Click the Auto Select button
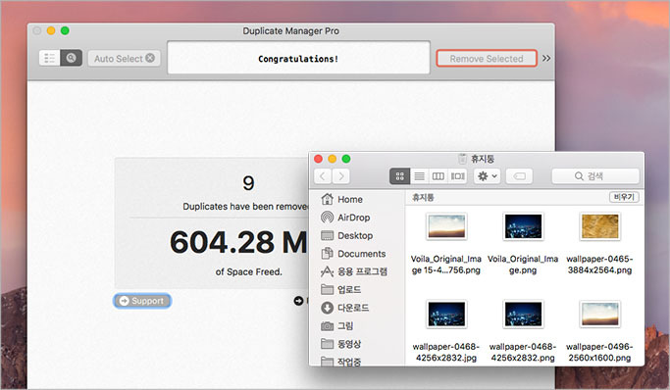 click(x=124, y=59)
